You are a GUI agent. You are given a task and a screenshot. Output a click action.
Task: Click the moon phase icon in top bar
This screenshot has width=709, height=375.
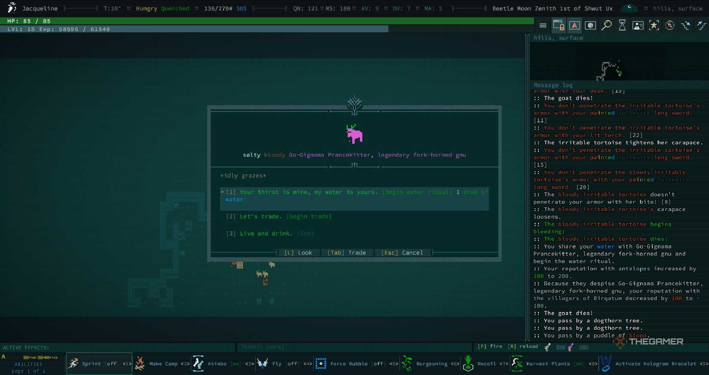tap(630, 8)
